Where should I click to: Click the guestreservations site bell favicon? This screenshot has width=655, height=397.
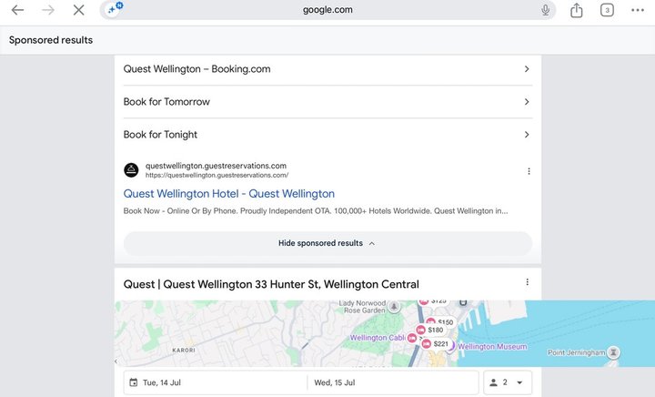[131, 170]
